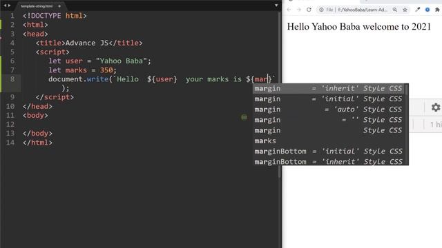Open the Extensions puzzle piece menu
This screenshot has width=442, height=248.
click(x=437, y=10)
